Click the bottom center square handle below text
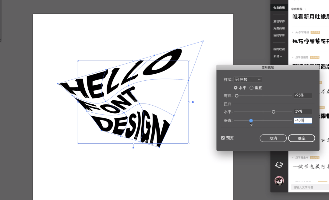The image size is (329, 200). coord(133,147)
